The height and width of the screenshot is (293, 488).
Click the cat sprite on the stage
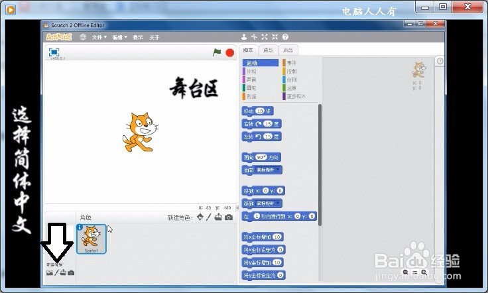[140, 132]
